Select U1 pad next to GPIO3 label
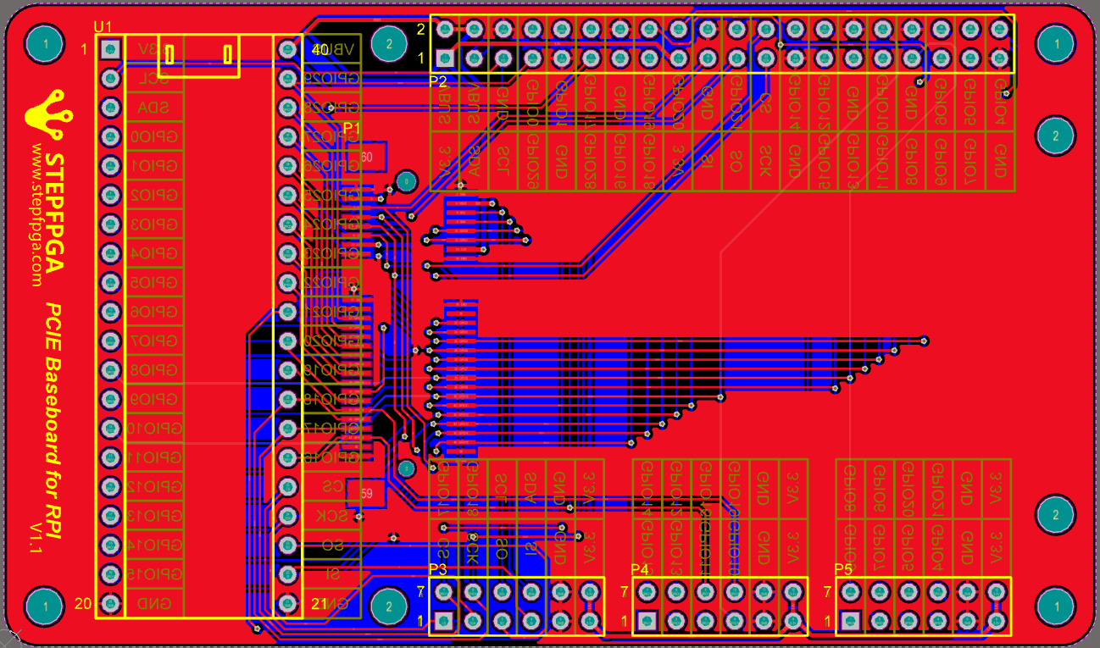The image size is (1100, 648). click(110, 224)
